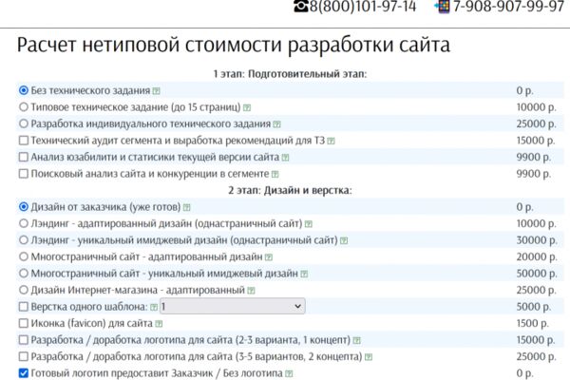Open help icon for 'Поисковый анализ сайта'

[275, 174]
